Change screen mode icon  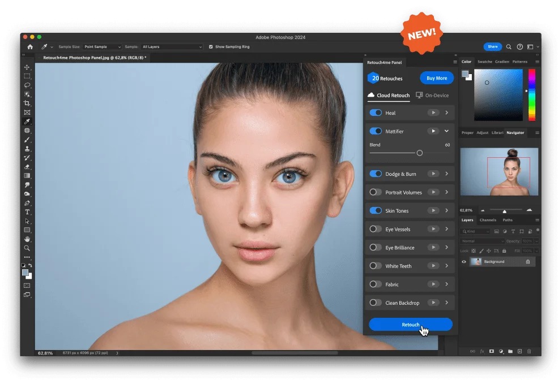(x=27, y=295)
